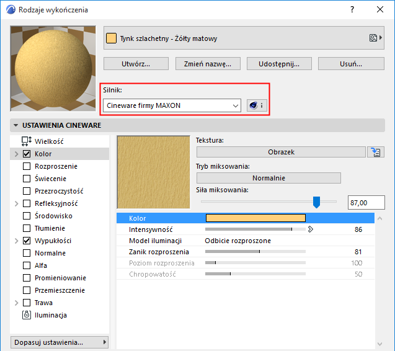Enable the Alfa checkbox
The height and width of the screenshot is (351, 395).
click(27, 265)
